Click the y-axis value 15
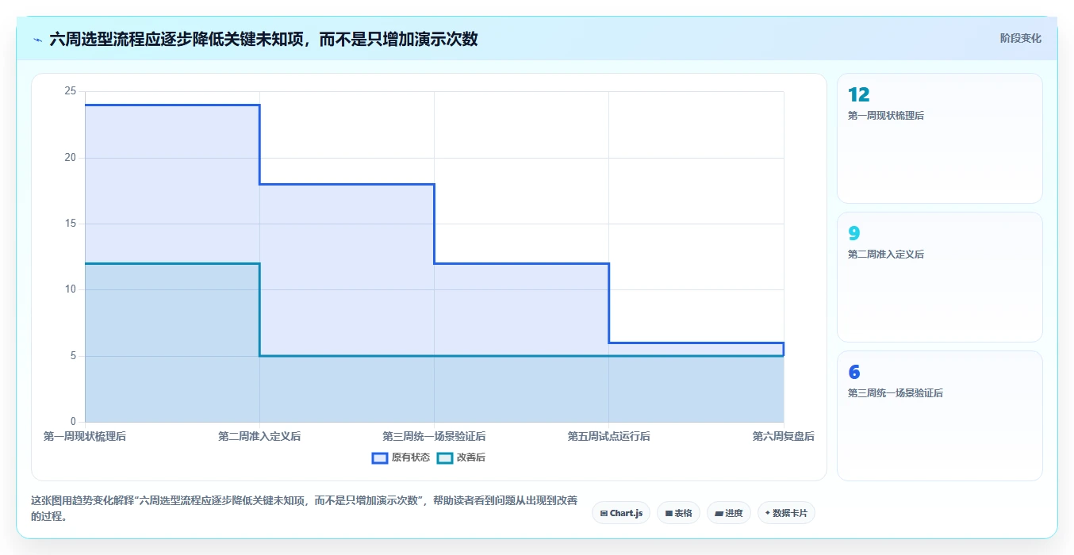1074x555 pixels. tap(71, 224)
